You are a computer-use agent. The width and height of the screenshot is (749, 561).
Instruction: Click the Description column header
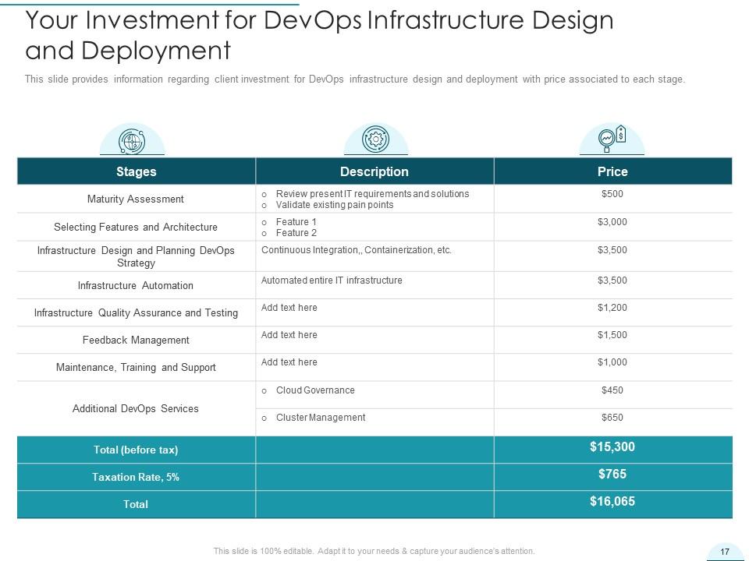click(x=375, y=171)
